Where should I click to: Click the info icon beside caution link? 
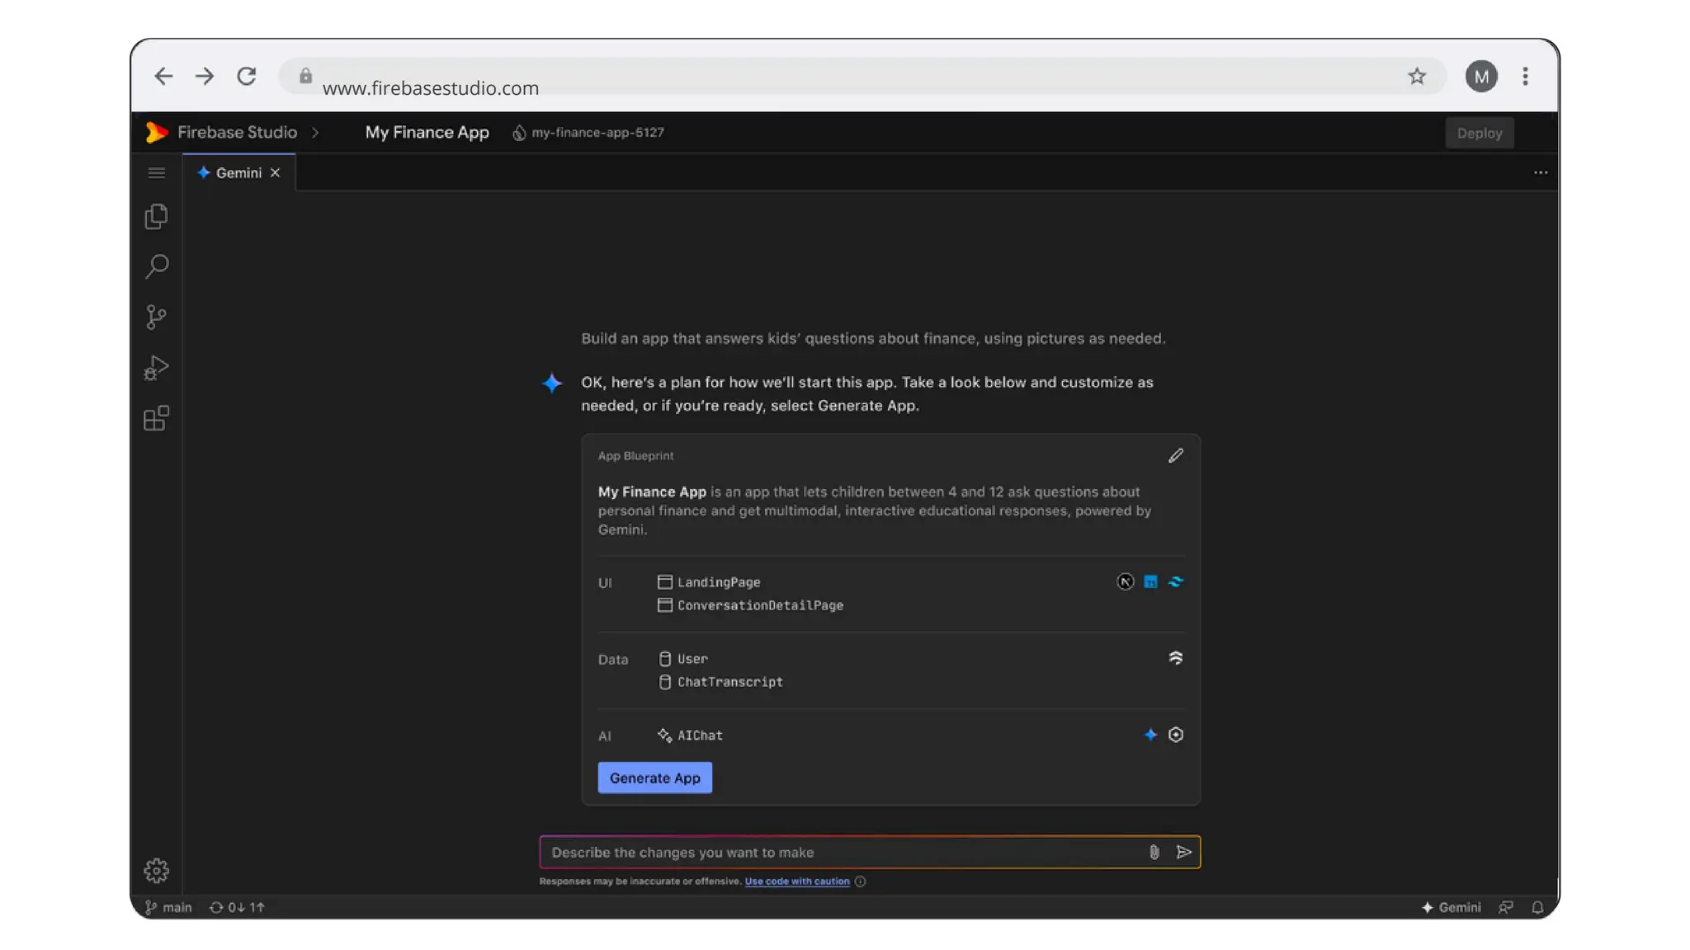[x=860, y=882]
